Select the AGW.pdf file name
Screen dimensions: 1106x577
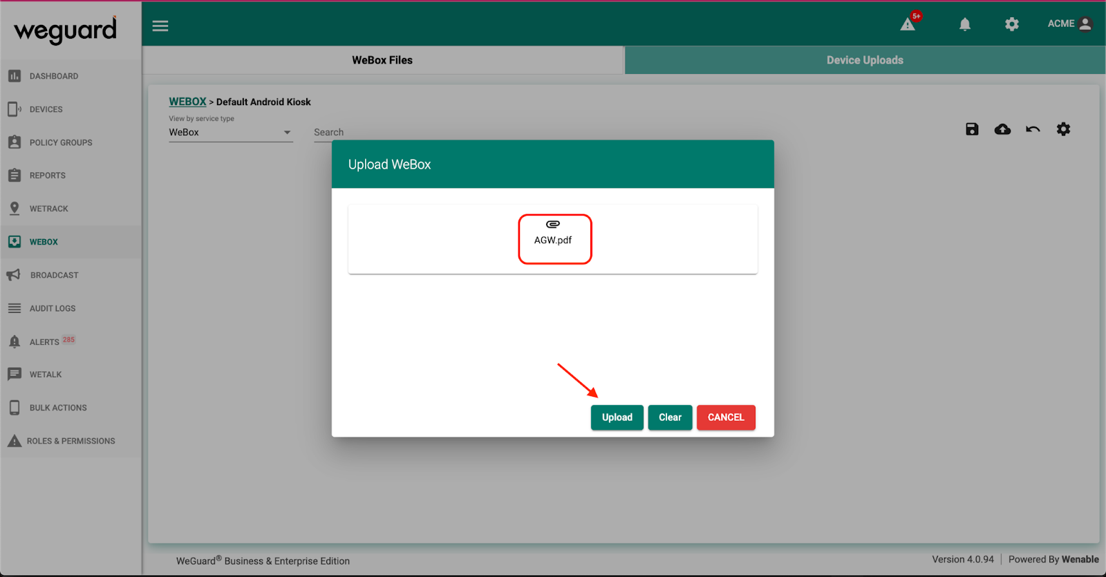coord(553,240)
